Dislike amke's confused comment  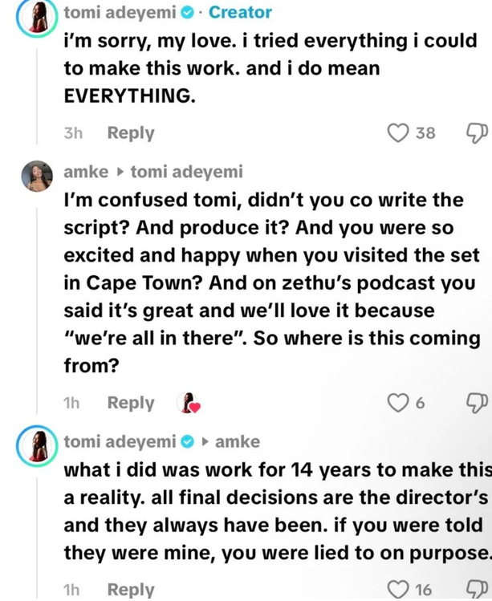[477, 403]
